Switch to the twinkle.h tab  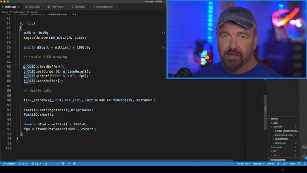click(x=78, y=7)
